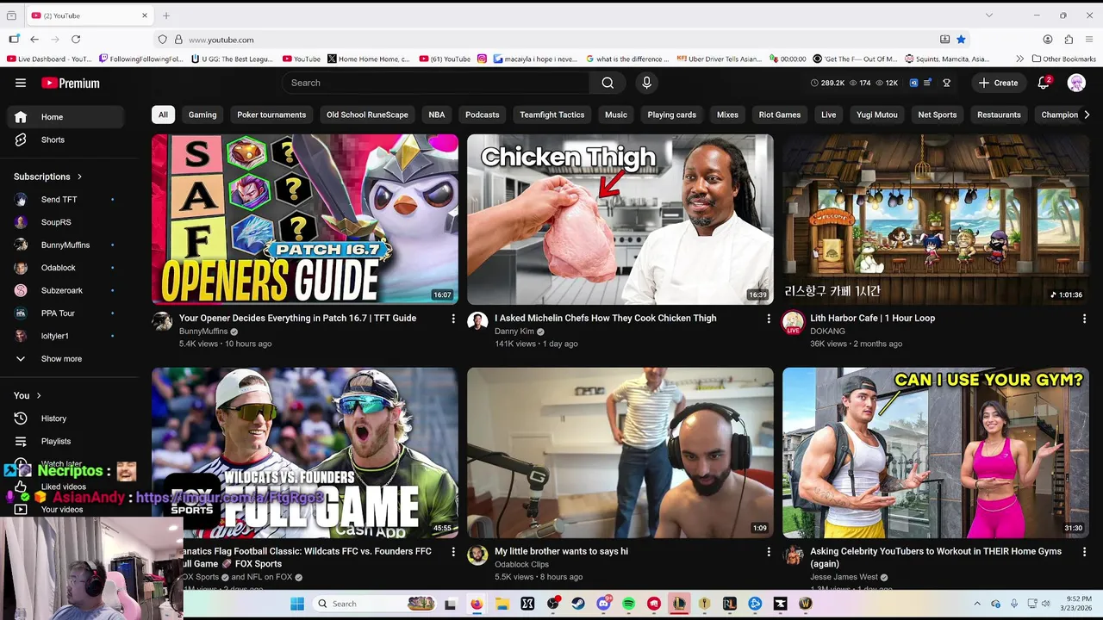The width and height of the screenshot is (1103, 620).
Task: Play the Can I Use Your Gym thumbnail
Action: [936, 453]
